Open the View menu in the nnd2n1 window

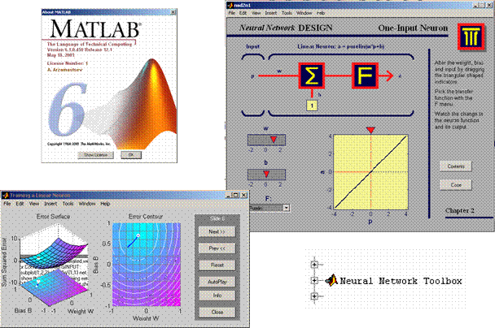256,13
